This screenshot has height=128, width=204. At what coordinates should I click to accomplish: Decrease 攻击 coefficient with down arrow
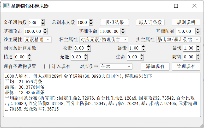tap(89, 49)
